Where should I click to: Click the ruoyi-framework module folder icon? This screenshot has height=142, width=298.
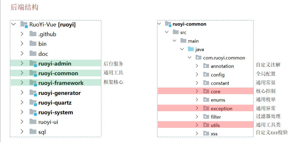(x=33, y=83)
